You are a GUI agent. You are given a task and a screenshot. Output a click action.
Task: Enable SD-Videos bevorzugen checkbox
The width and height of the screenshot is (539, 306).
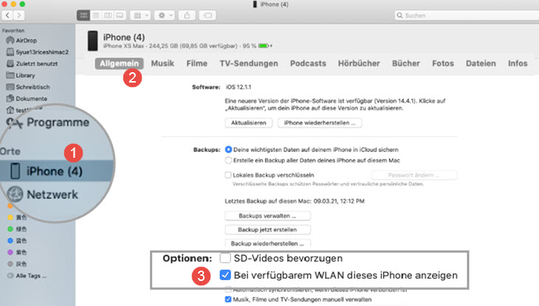[225, 258]
